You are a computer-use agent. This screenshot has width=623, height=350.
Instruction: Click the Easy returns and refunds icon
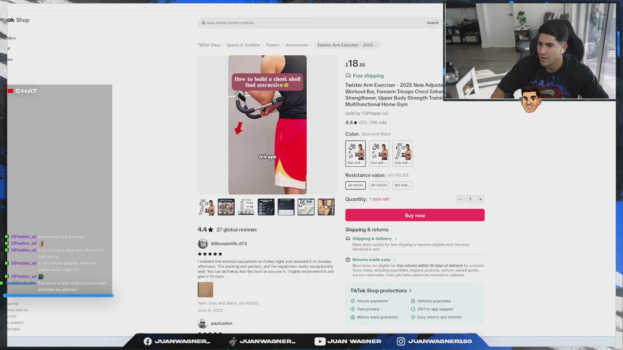point(413,317)
